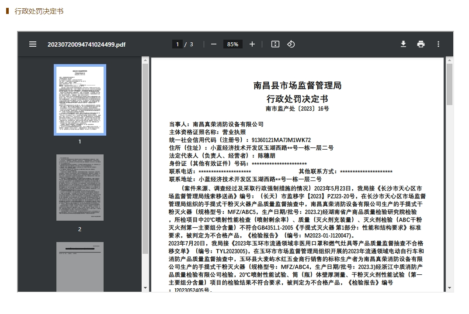Click the zoom percentage showing 85%
This screenshot has width=469, height=314.
click(233, 44)
